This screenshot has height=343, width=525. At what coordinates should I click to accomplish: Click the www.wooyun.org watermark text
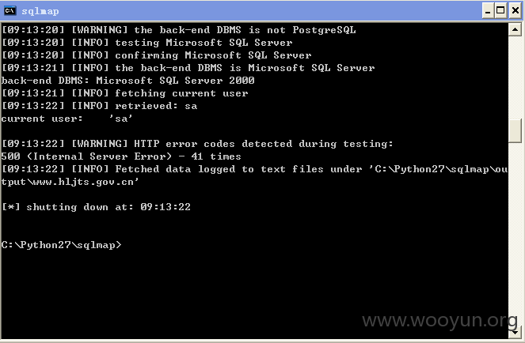tap(439, 320)
